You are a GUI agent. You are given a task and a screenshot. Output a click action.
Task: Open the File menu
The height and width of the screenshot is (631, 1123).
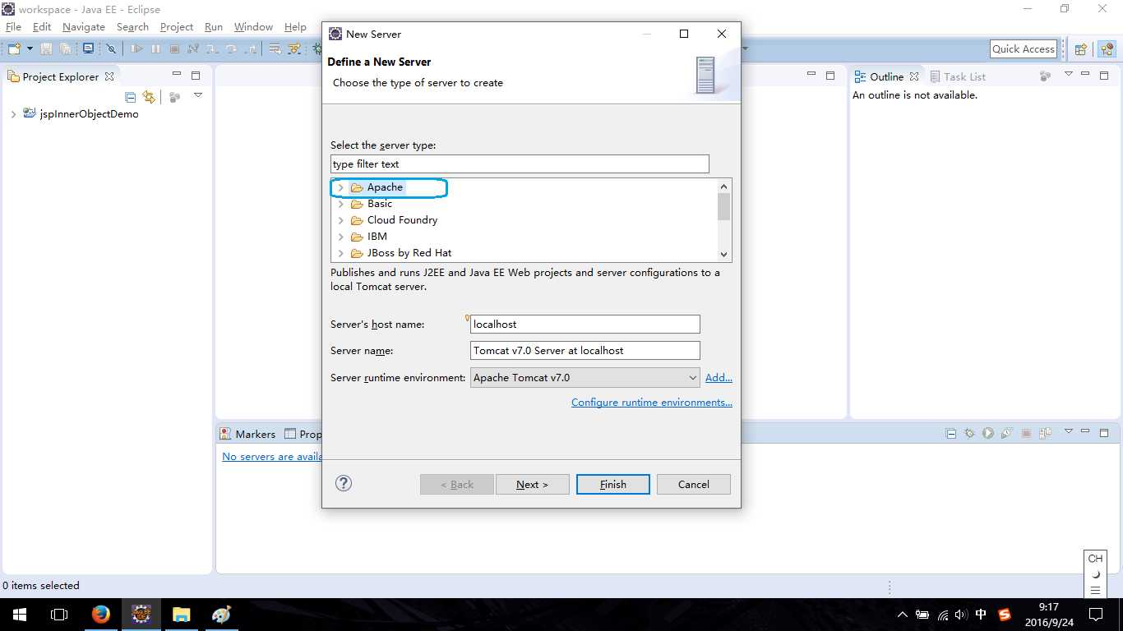(x=13, y=27)
